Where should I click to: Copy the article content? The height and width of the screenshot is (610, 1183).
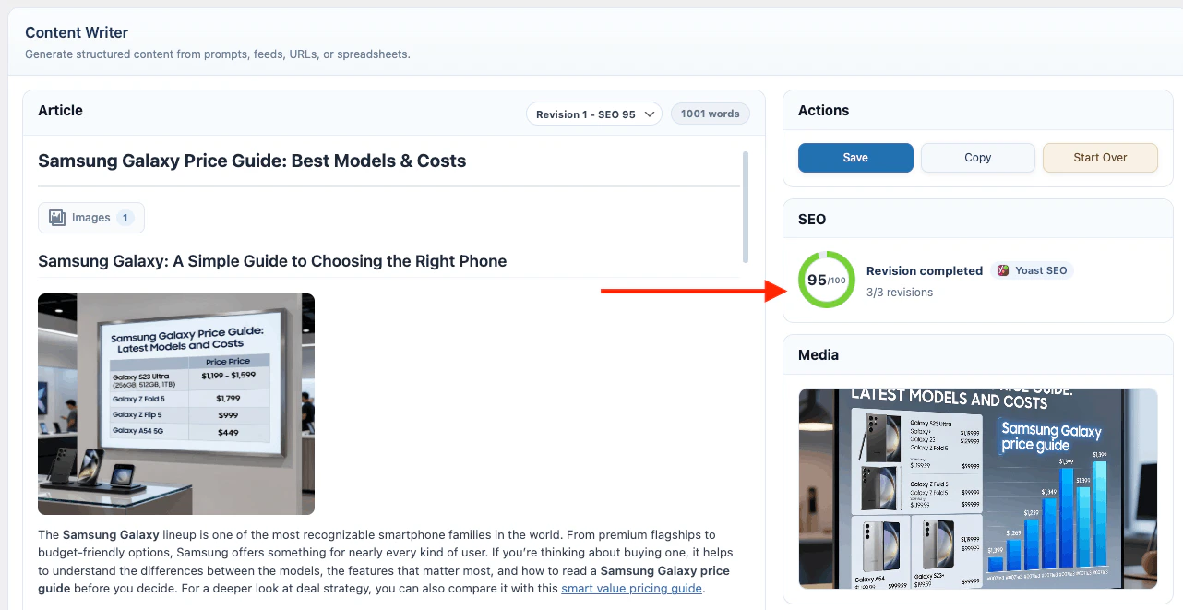[978, 158]
